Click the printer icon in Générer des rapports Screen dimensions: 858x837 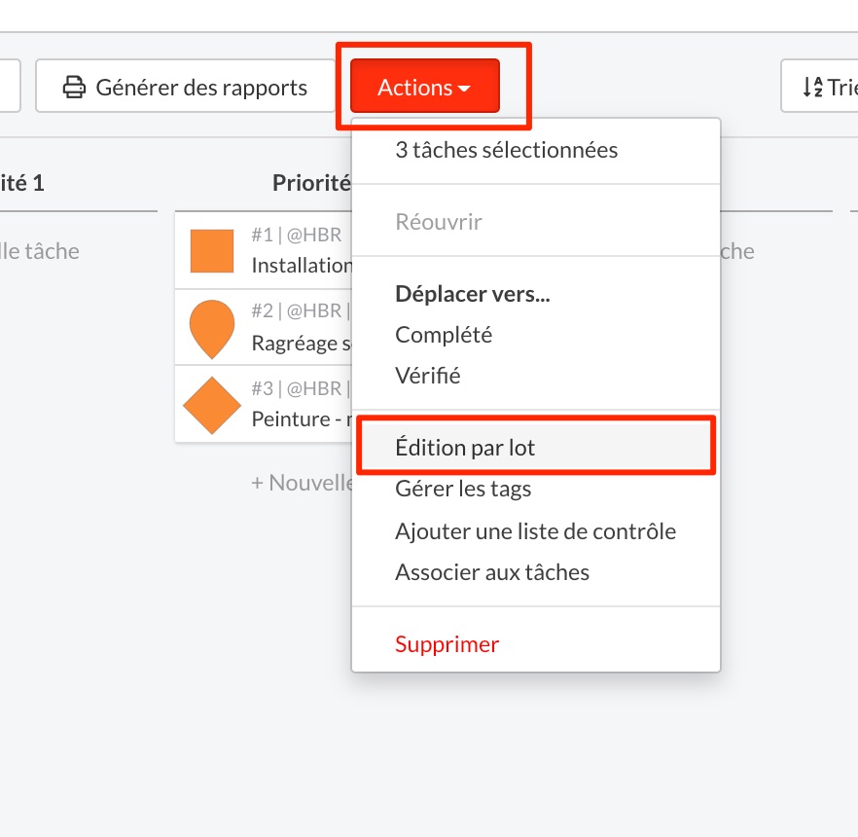point(74,87)
